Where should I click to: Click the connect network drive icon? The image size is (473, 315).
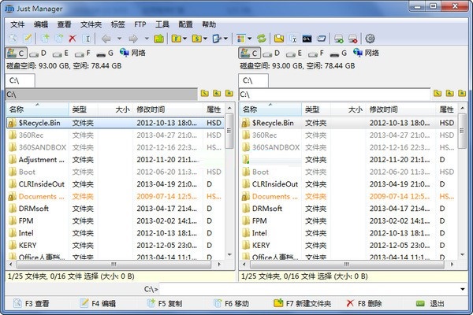click(x=339, y=39)
